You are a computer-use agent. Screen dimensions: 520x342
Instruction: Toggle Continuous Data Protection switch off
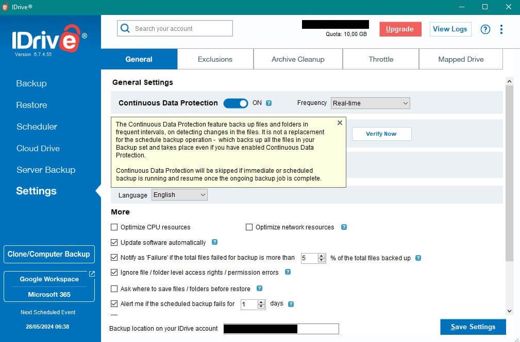click(x=236, y=103)
